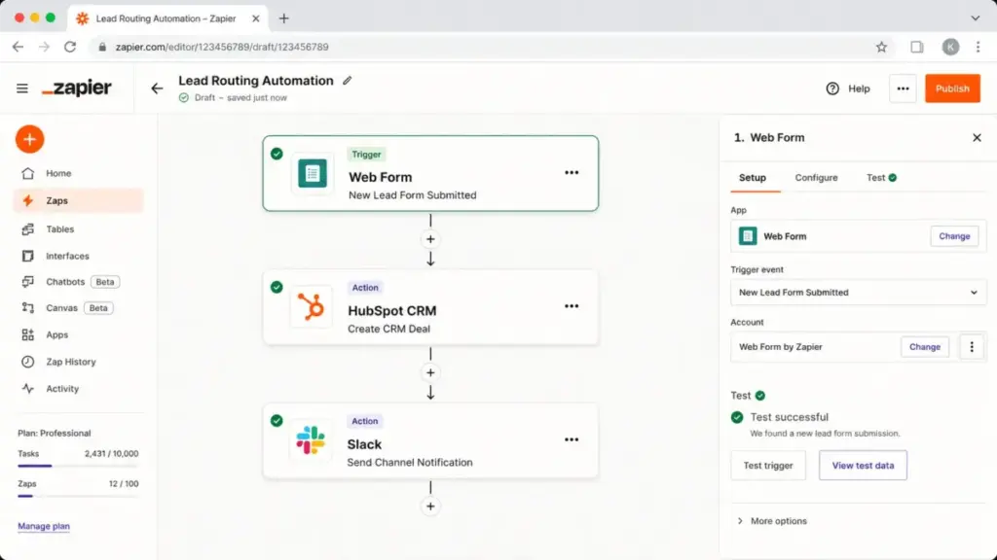This screenshot has height=560, width=997.
Task: Click the Tasks usage progress bar
Action: click(78, 466)
